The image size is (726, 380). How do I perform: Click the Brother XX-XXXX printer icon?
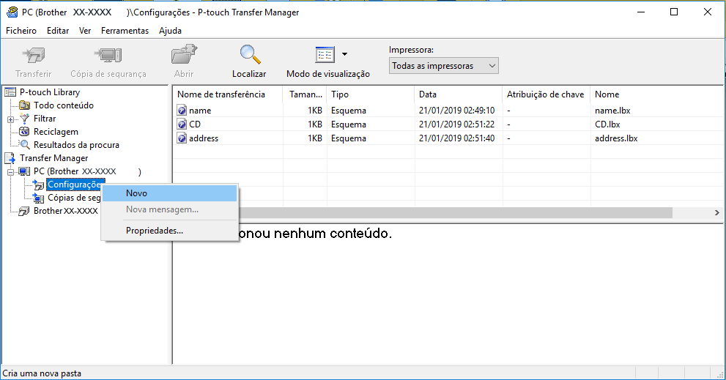coord(24,211)
